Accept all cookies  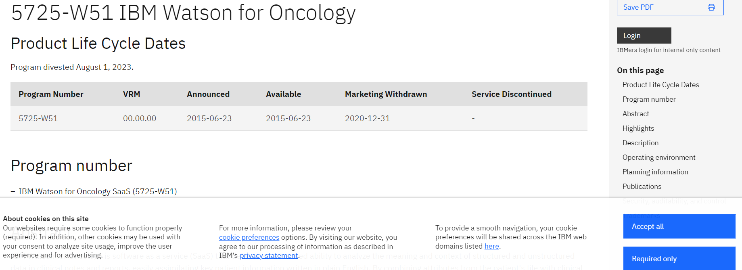pos(679,226)
